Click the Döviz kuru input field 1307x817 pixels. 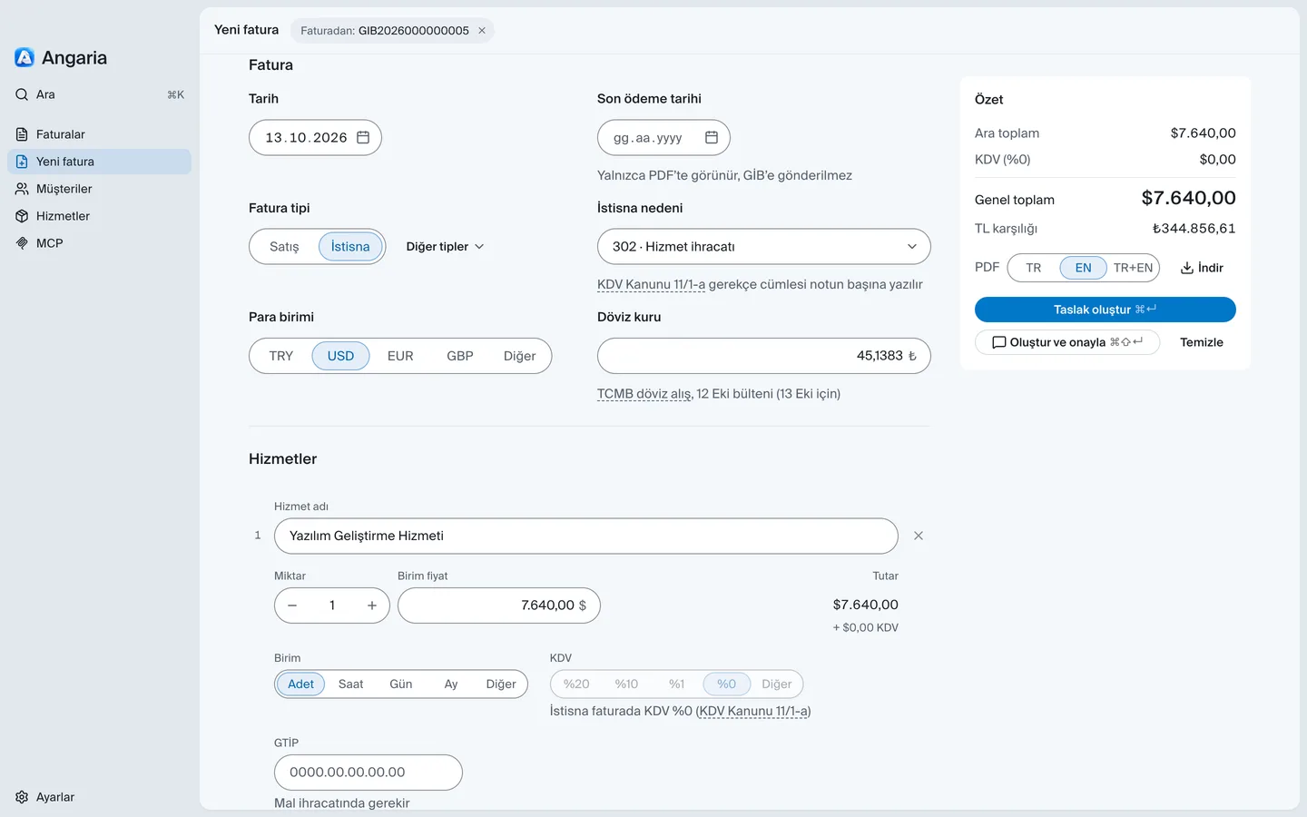click(x=764, y=356)
